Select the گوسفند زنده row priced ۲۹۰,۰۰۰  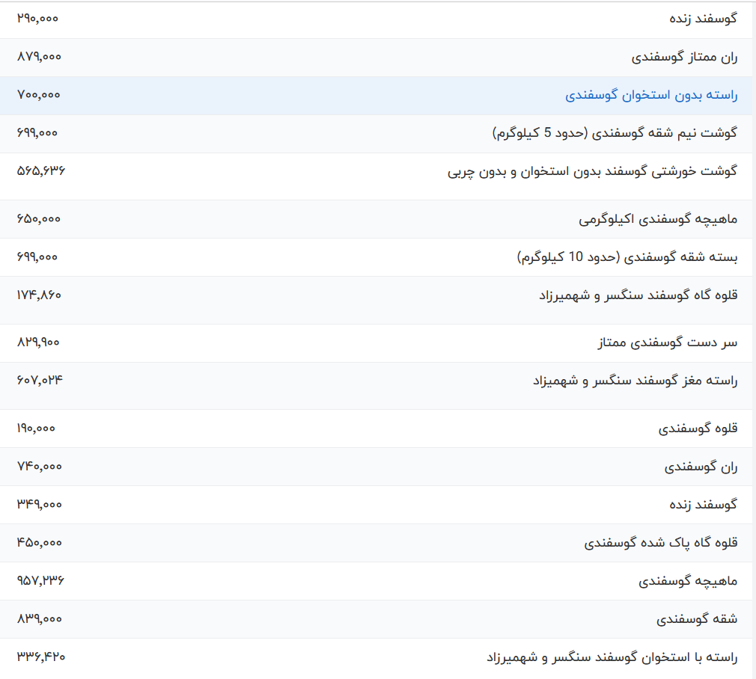pos(376,19)
